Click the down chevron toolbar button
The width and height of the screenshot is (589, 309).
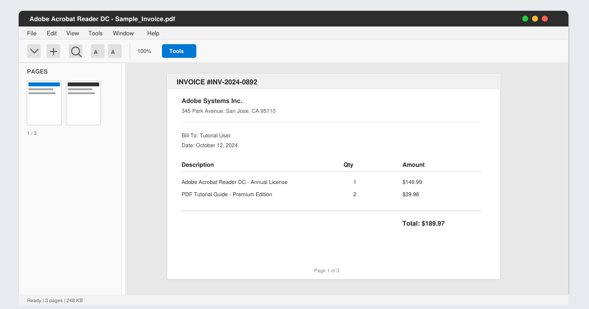coord(34,51)
